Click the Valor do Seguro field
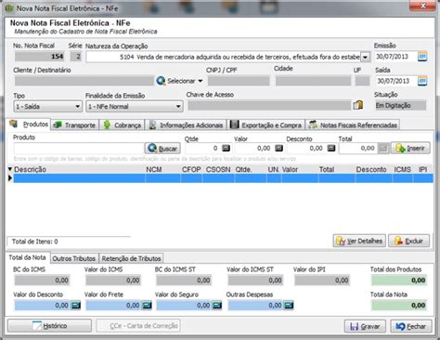The height and width of the screenshot is (340, 440). click(x=184, y=306)
